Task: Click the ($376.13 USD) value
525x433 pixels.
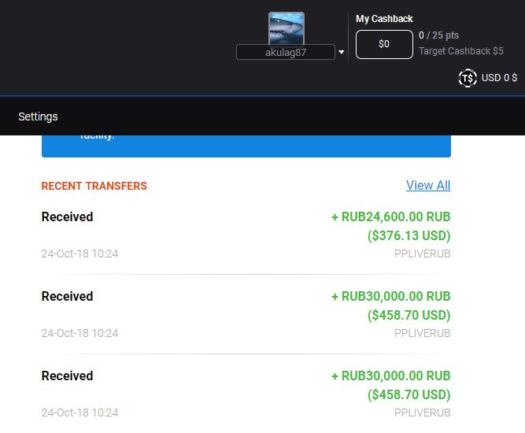Action: coord(409,235)
